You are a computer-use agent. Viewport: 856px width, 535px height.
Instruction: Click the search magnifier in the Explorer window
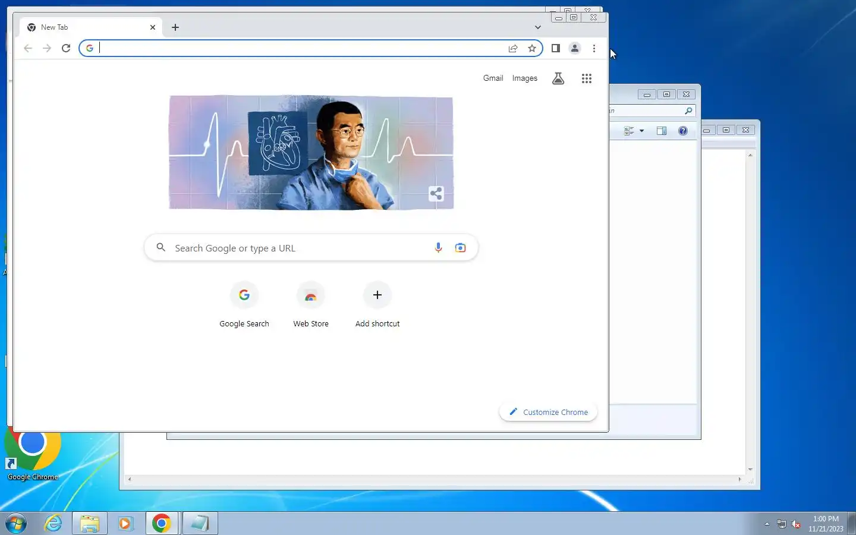coord(688,111)
